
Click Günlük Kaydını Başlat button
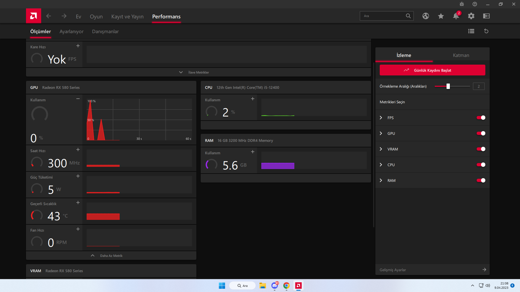tap(432, 70)
